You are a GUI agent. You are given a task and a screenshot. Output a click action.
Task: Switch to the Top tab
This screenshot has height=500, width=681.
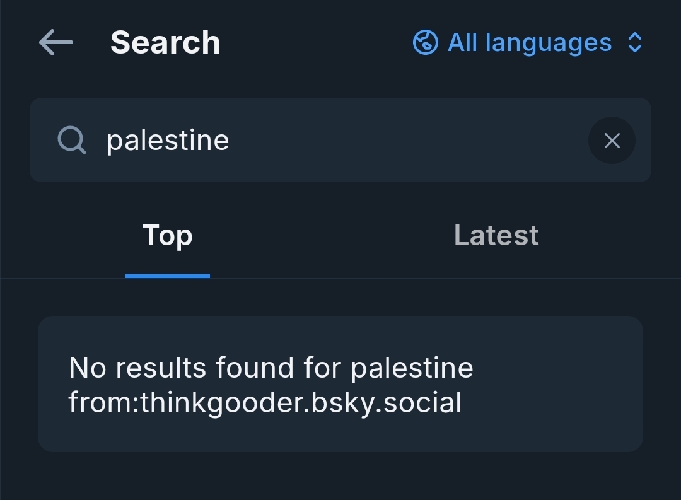167,236
